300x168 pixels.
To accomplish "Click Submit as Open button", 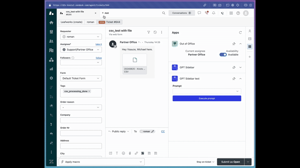I will 231,162.
